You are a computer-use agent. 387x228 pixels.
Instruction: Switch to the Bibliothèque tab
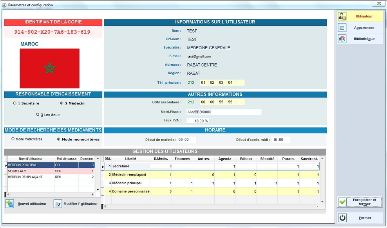pyautogui.click(x=364, y=39)
